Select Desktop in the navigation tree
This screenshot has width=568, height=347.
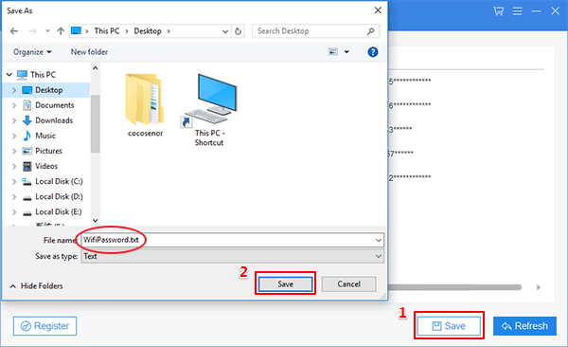coord(48,90)
